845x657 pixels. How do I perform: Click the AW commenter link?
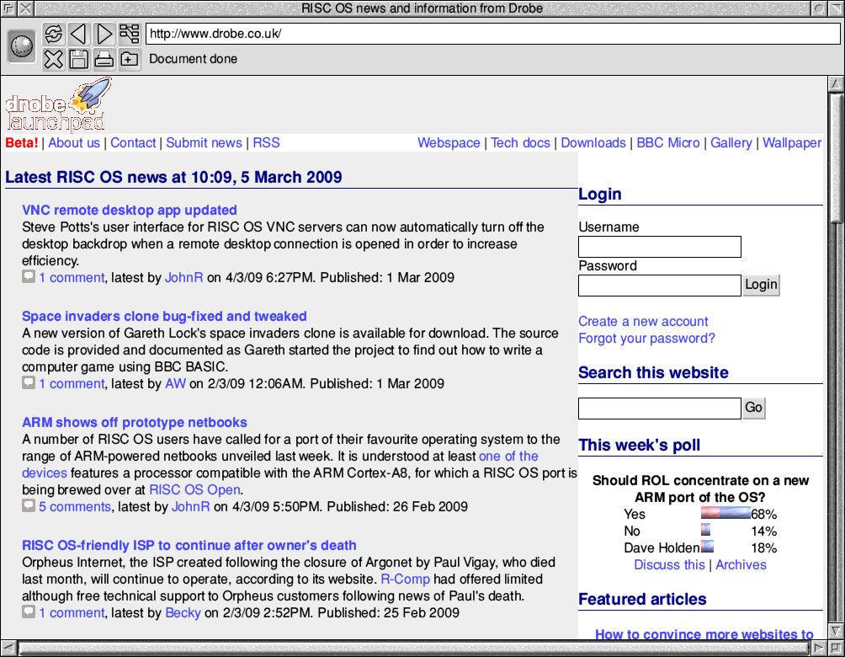tap(175, 383)
